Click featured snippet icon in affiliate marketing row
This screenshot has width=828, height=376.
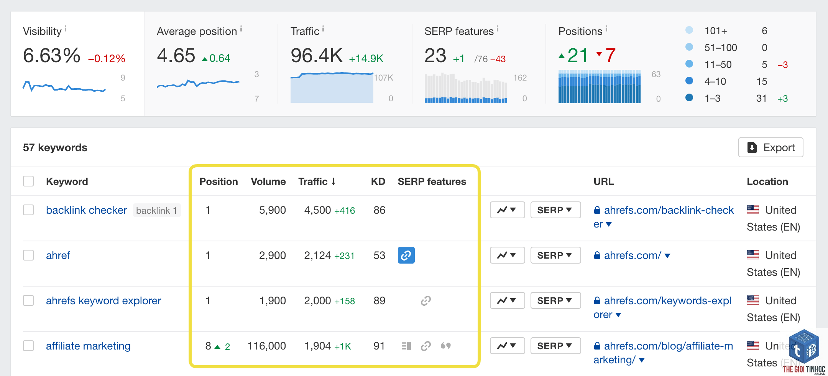click(x=406, y=346)
